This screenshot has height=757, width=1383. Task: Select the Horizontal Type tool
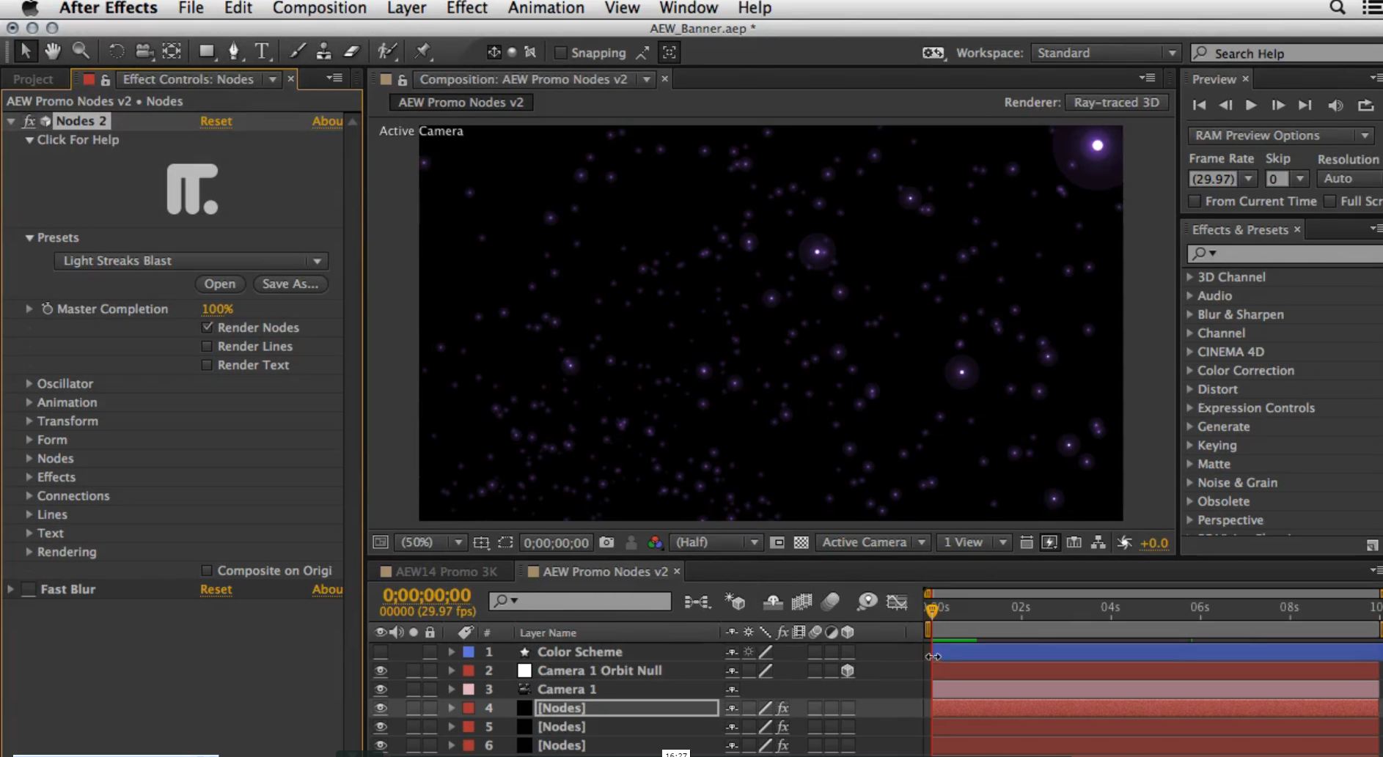click(x=262, y=51)
